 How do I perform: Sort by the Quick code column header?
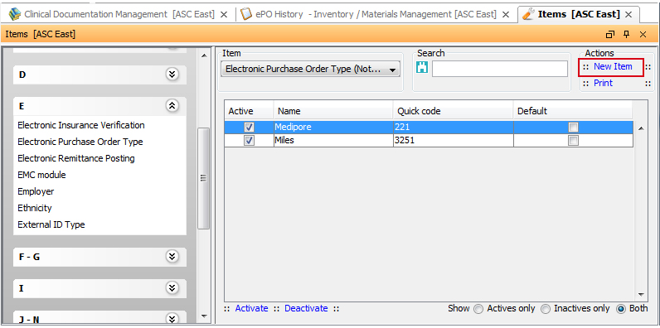point(454,111)
